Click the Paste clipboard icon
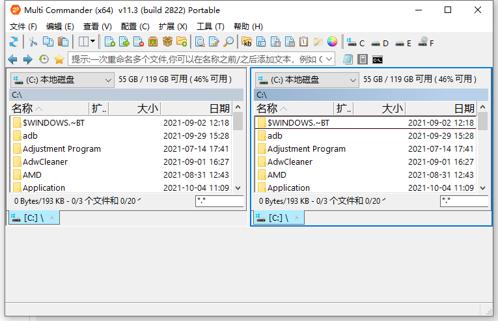 pos(63,42)
